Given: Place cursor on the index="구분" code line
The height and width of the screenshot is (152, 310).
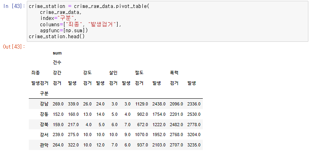Looking at the screenshot, I should (58, 18).
